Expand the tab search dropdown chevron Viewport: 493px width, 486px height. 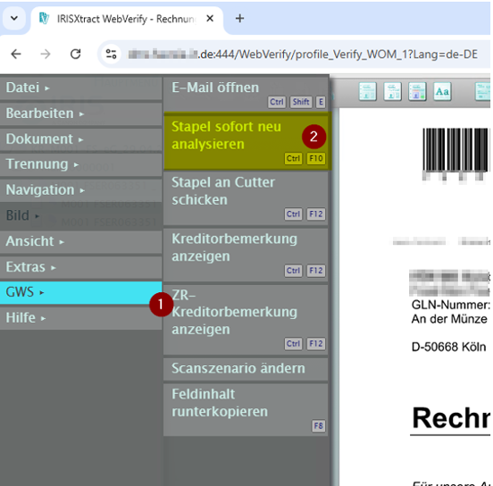(x=14, y=18)
